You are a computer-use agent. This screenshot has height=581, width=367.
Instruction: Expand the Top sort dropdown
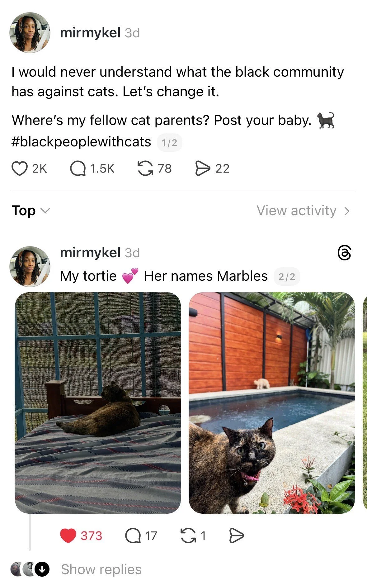point(31,211)
